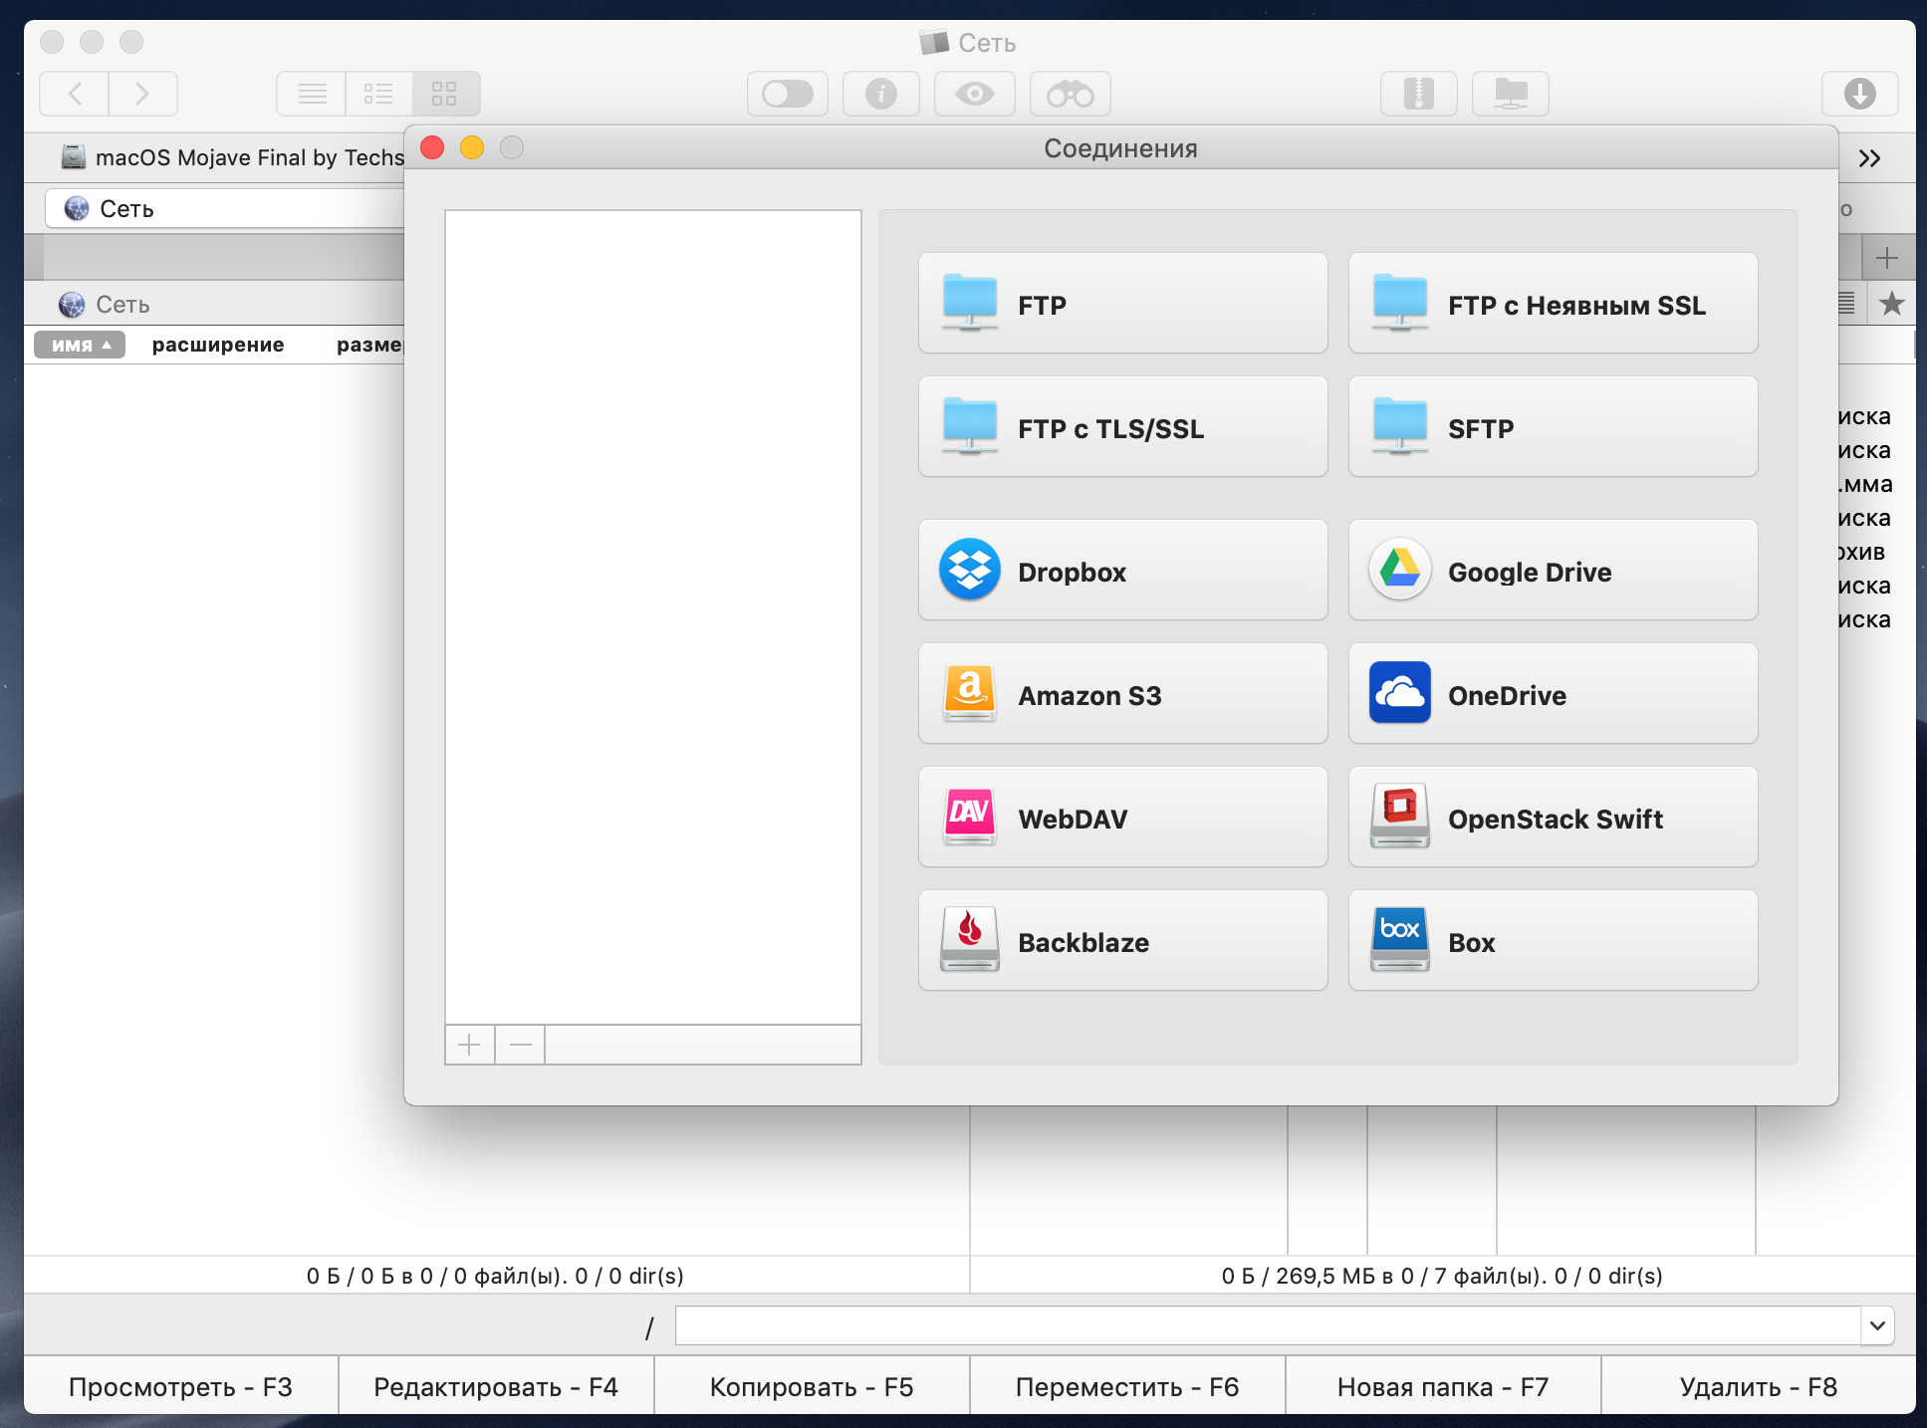Select macOS Mojave Final drive tab

[x=233, y=157]
